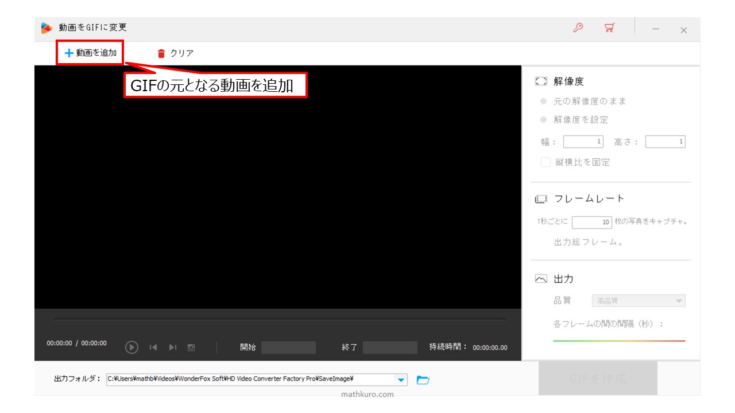Step to the next frame

point(172,347)
